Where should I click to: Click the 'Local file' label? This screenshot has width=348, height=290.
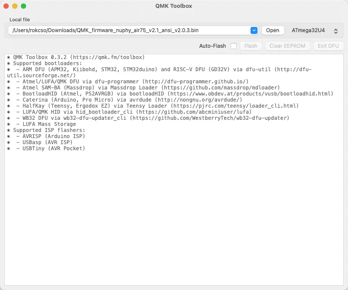(20, 20)
